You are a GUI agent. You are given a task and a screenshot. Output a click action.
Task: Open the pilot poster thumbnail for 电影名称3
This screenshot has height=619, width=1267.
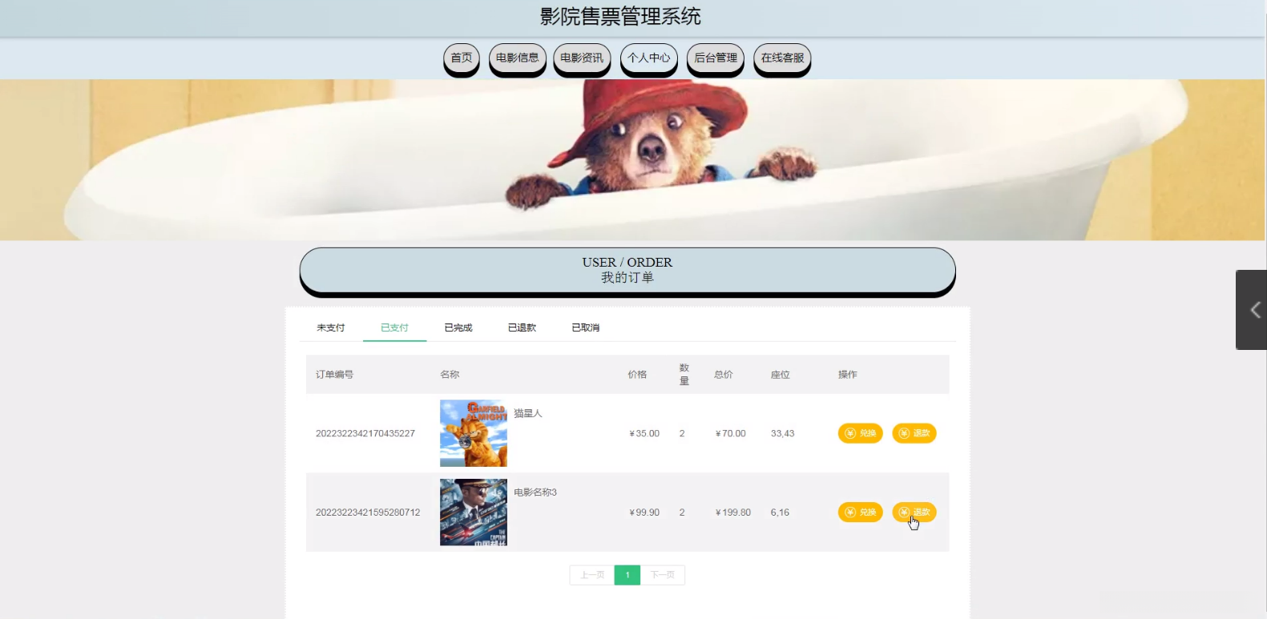pos(474,512)
